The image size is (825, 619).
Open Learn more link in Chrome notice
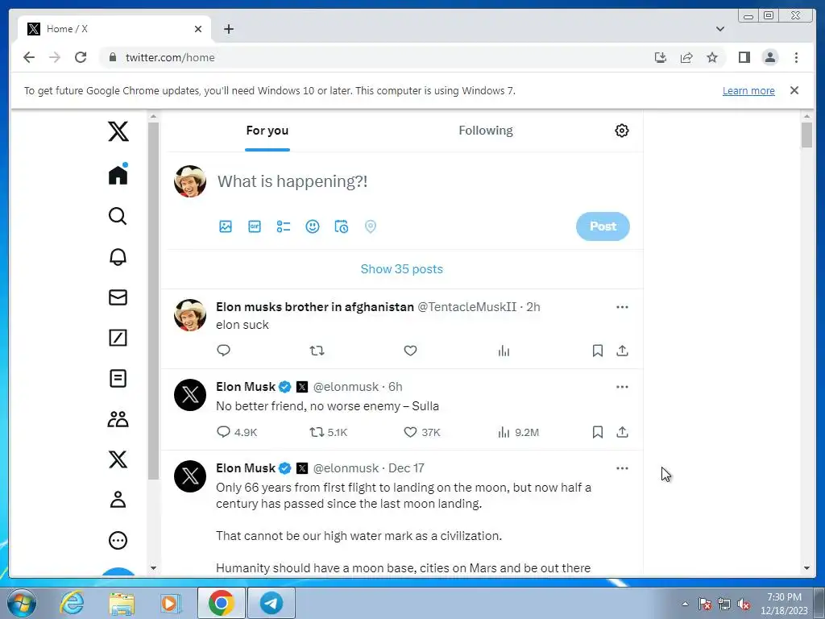748,90
